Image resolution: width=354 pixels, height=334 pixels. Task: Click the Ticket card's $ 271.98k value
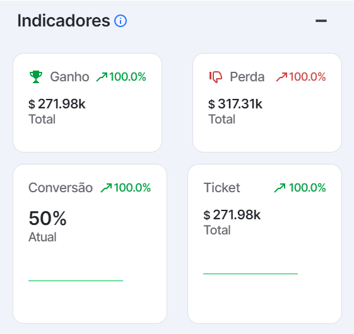click(x=232, y=215)
